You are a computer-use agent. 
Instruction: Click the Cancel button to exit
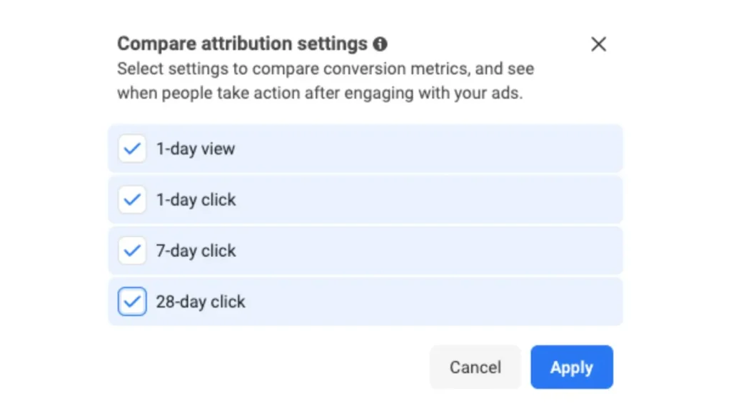click(475, 367)
